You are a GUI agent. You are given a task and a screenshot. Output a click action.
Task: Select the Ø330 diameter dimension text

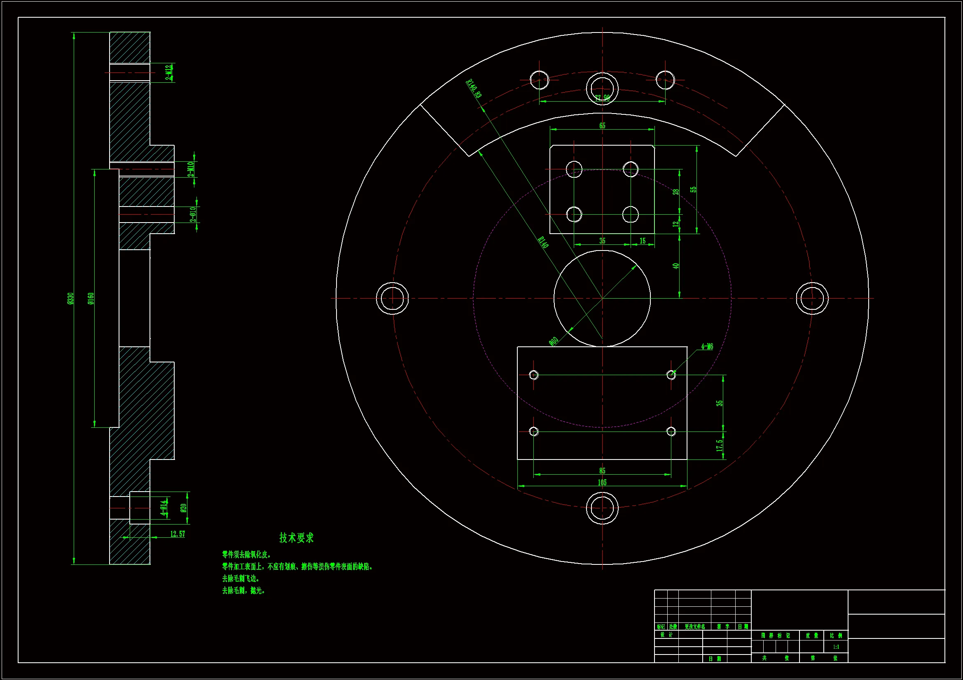[x=70, y=298]
